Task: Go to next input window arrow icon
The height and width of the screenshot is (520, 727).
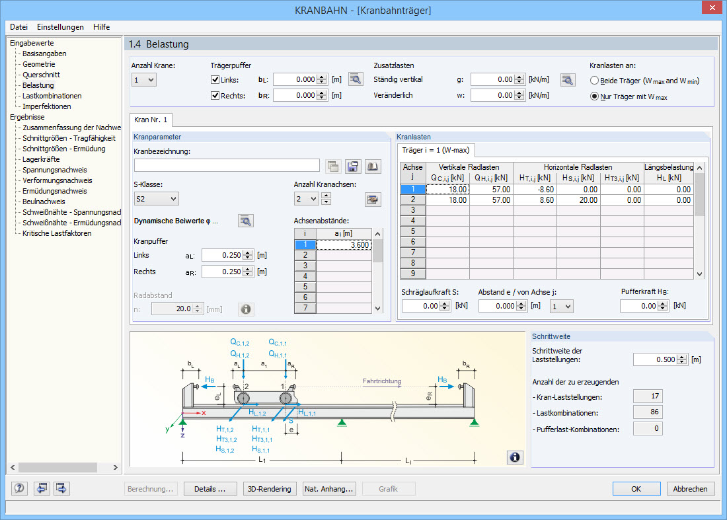Action: (62, 489)
